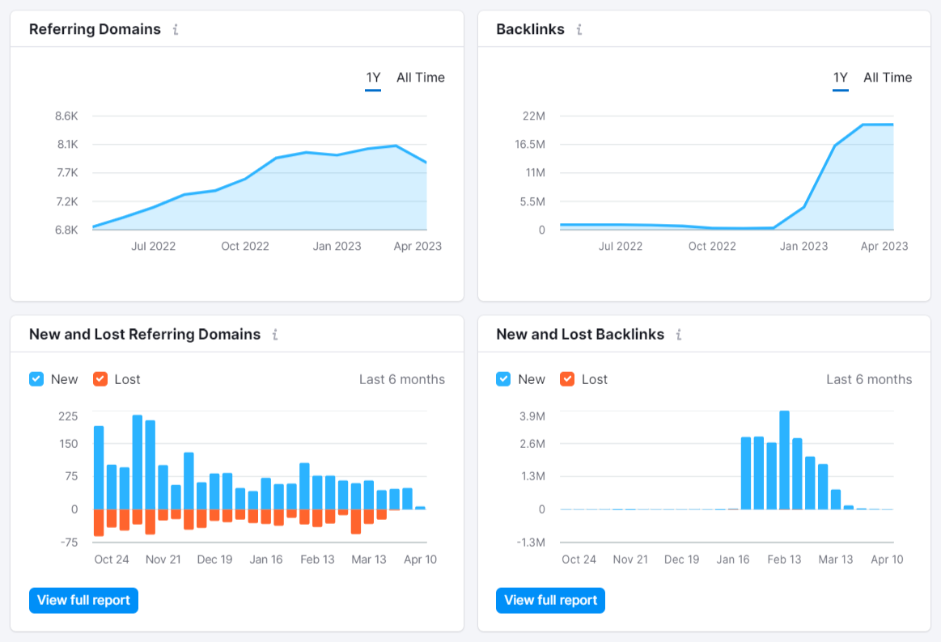Open the Backlinks info tooltip
Viewport: 941px width, 642px height.
tap(578, 29)
